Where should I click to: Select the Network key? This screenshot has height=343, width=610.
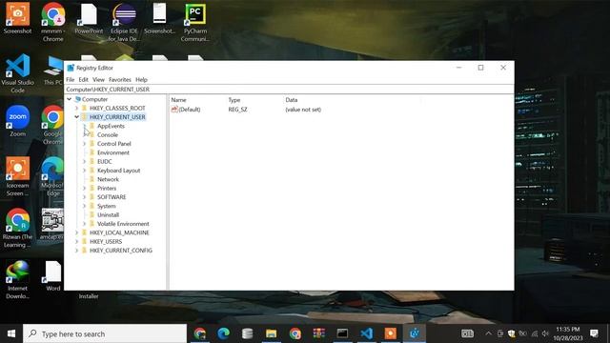coord(108,179)
